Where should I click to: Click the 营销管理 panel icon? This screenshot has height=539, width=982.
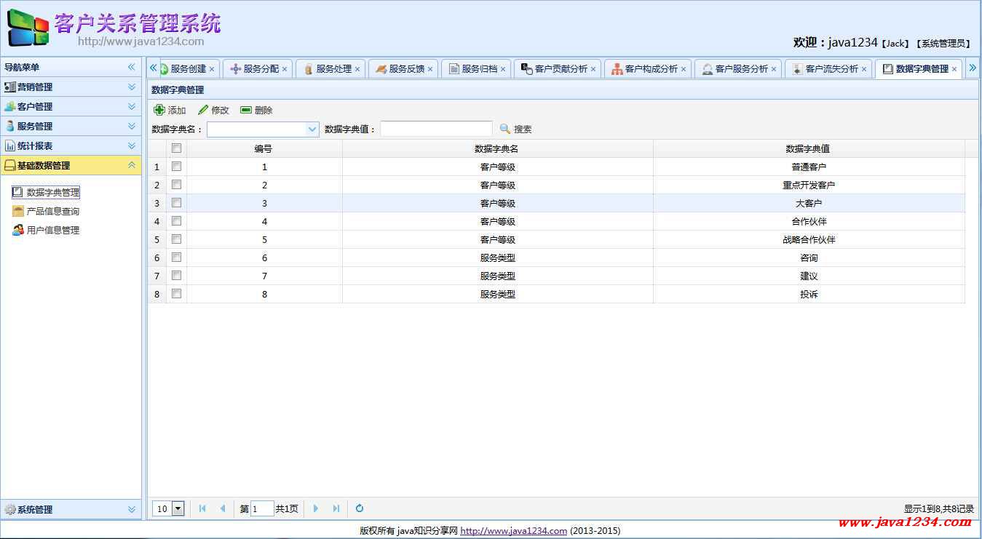coord(9,87)
